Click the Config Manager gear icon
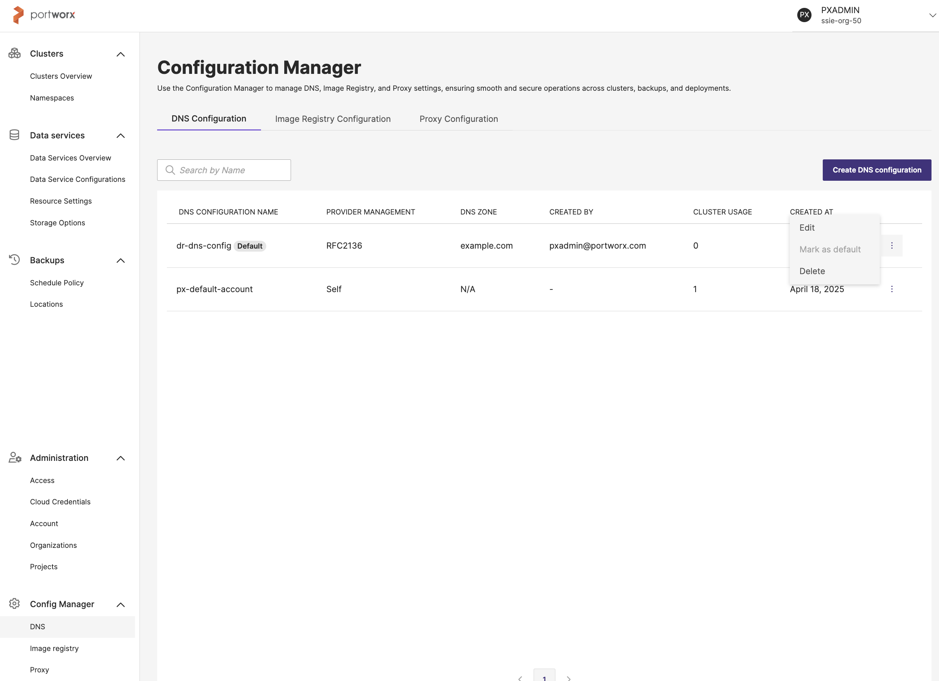 click(x=15, y=604)
